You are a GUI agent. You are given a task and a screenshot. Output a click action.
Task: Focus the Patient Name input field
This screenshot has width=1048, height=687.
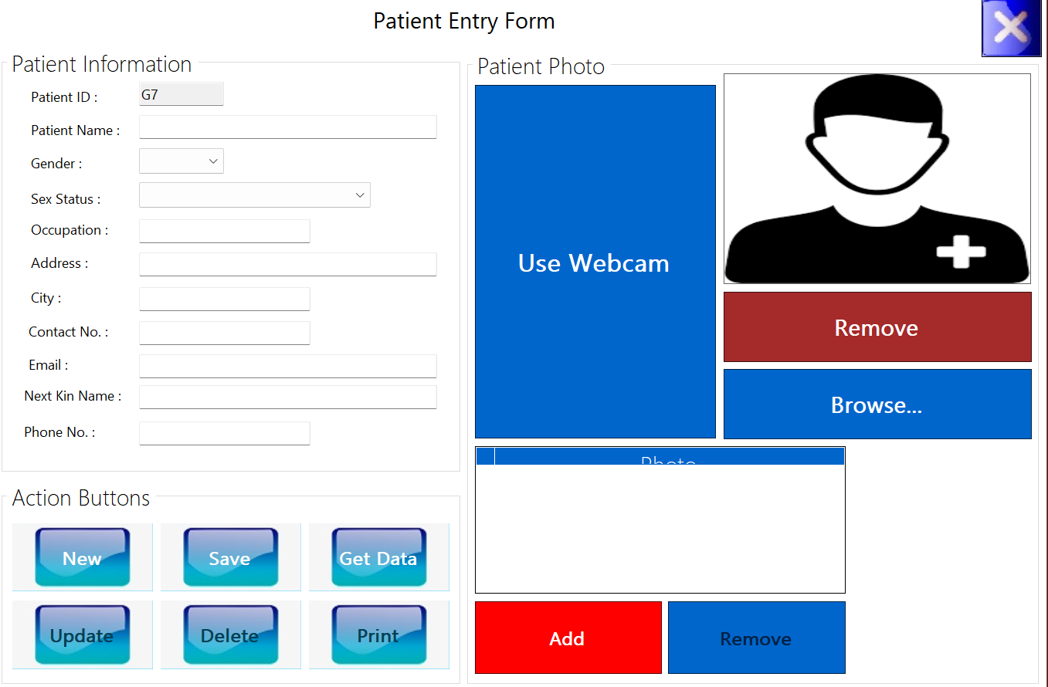(287, 127)
